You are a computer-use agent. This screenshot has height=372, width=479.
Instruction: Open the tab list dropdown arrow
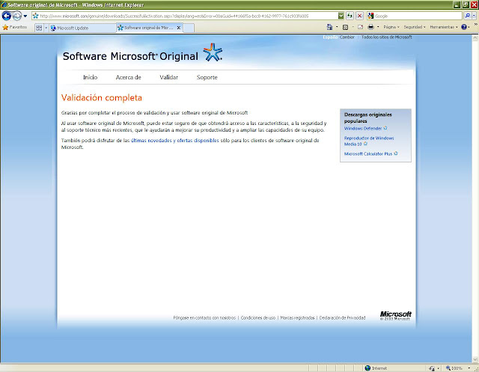click(46, 28)
